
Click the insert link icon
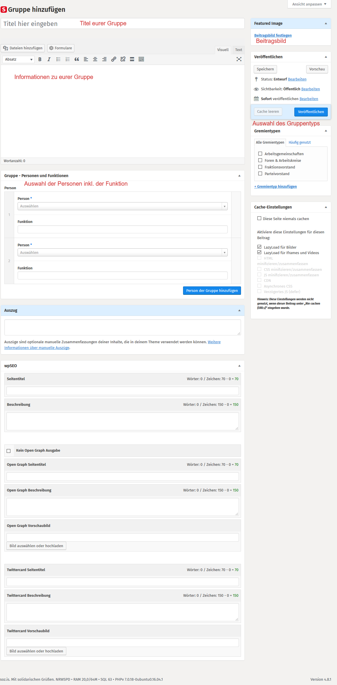point(114,59)
